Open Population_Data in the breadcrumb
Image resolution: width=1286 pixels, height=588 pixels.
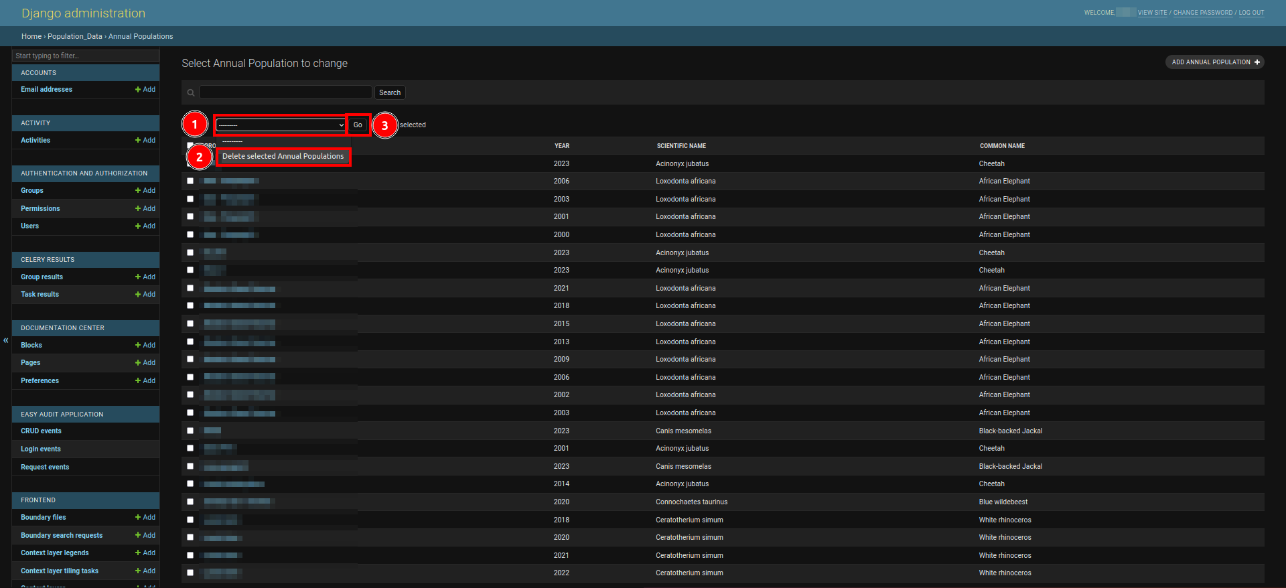click(75, 36)
